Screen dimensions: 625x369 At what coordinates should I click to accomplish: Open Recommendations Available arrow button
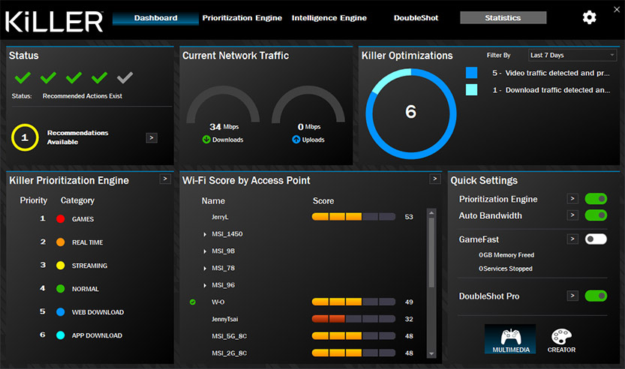click(151, 137)
